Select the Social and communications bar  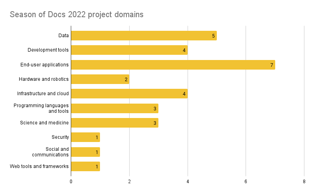click(85, 152)
